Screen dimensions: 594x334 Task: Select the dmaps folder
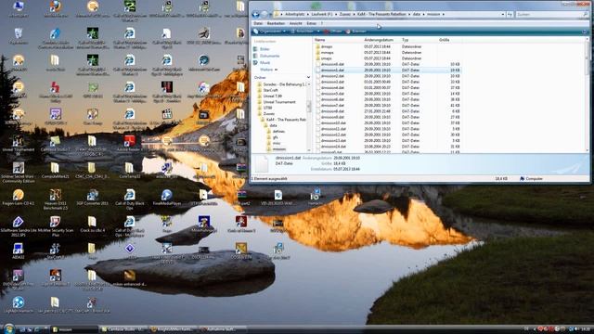click(327, 47)
